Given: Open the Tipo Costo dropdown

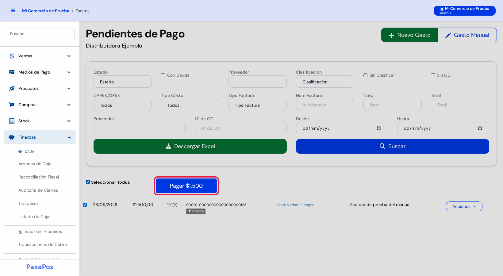Looking at the screenshot, I should pyautogui.click(x=190, y=105).
